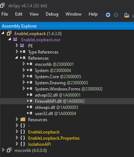Collapse the References node
134x157 pixels.
click(17, 58)
